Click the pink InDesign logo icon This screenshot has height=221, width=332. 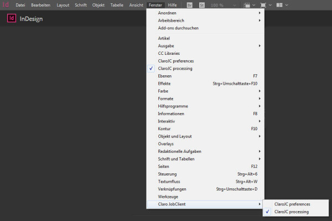tap(12, 18)
